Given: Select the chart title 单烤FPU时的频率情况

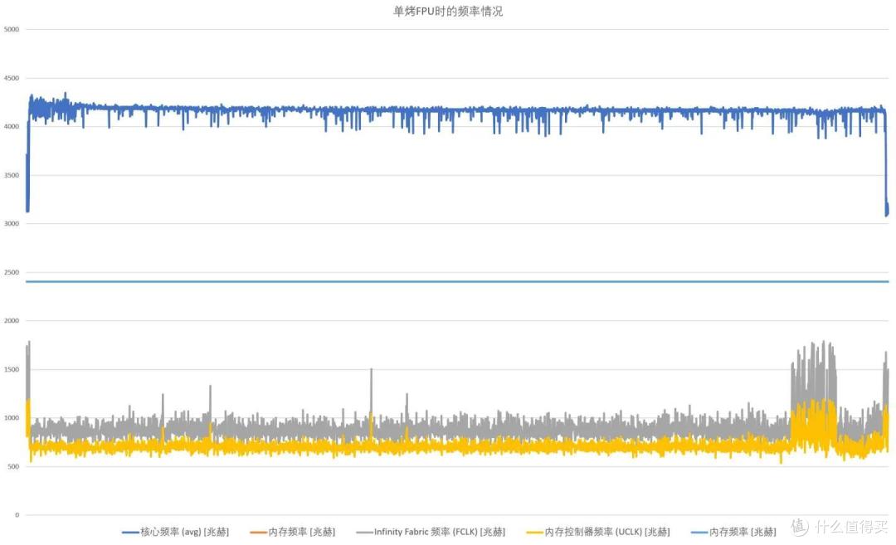Looking at the screenshot, I should click(x=448, y=12).
